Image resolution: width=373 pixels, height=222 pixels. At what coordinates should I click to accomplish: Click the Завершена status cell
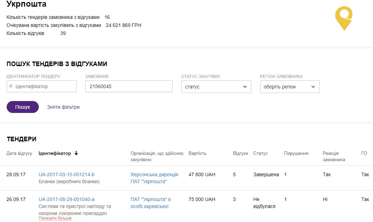pos(266,174)
